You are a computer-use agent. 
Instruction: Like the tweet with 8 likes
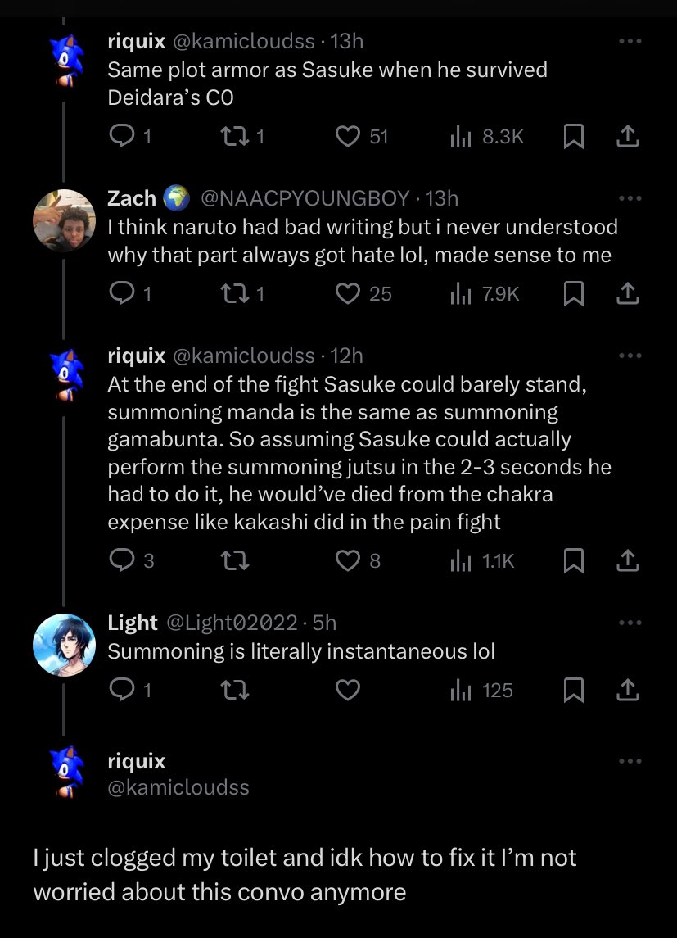[349, 560]
